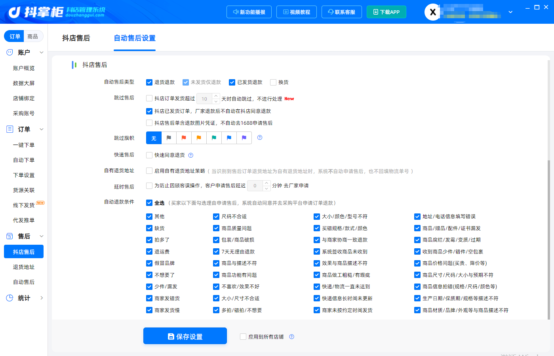Screen dimensions: 554x356
Task: Click the 抖掌柜 logo icon
Action: tap(14, 12)
